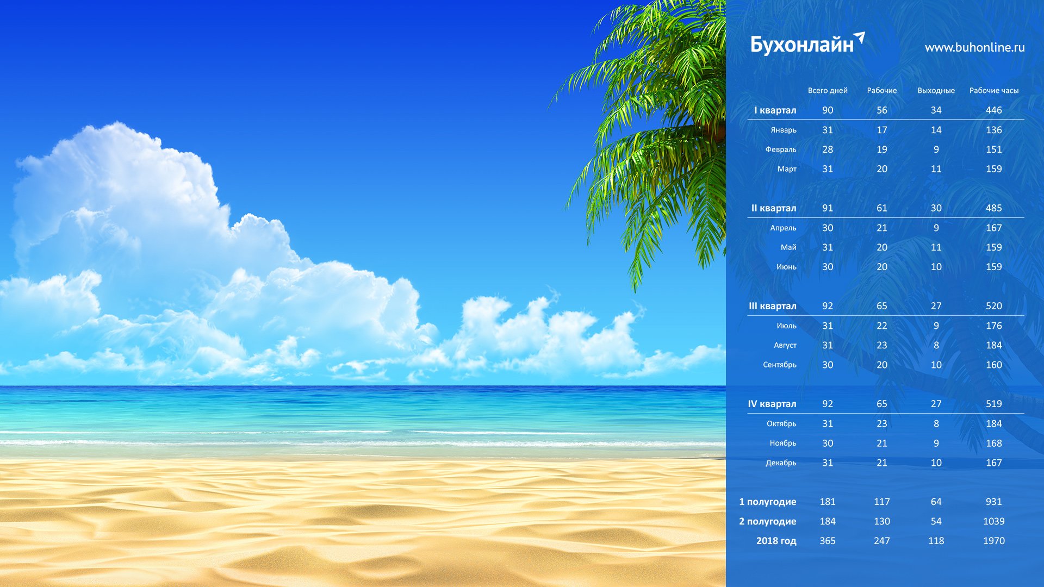Click the Бухонлайн logo

click(806, 45)
